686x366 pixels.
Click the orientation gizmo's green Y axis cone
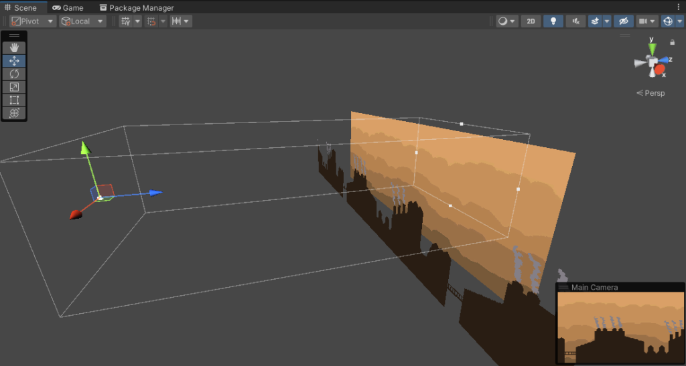652,49
